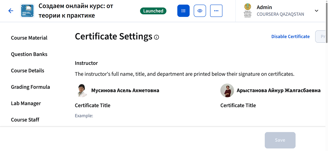Preview course with the eye icon
The image size is (328, 151).
click(x=200, y=11)
